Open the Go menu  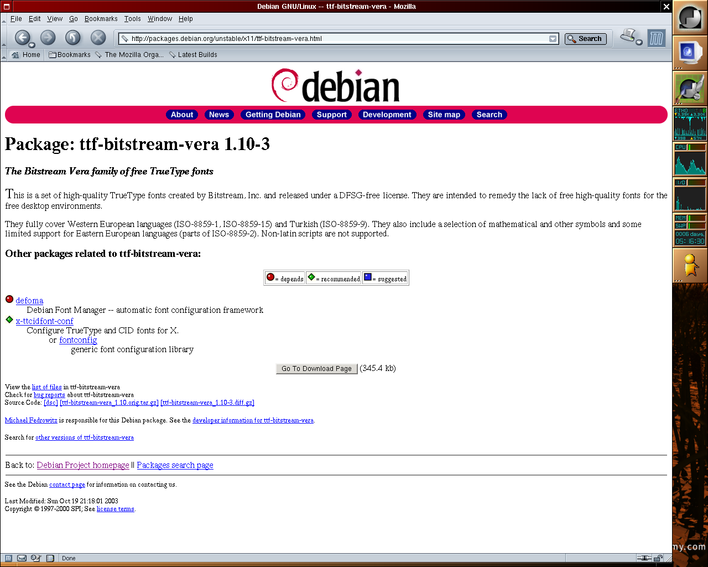tap(74, 19)
